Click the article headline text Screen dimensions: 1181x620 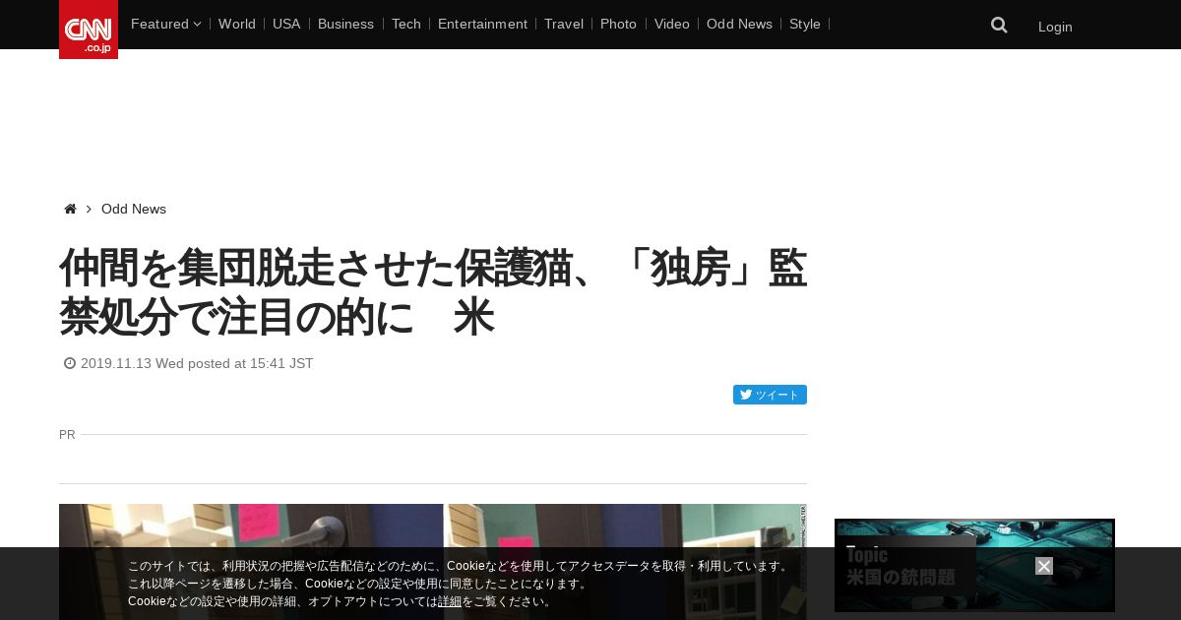coord(433,292)
